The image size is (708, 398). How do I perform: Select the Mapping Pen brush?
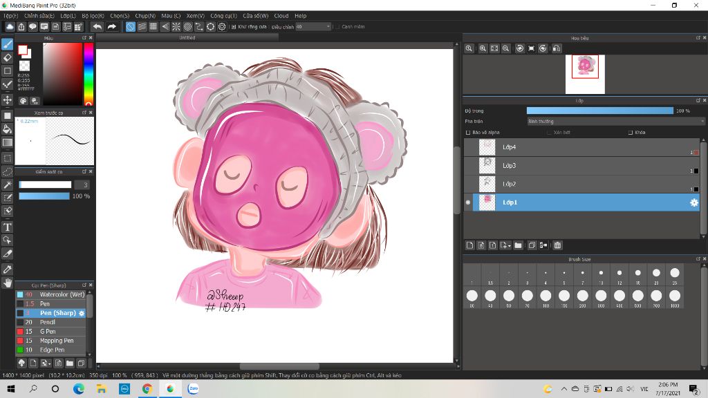click(51, 341)
